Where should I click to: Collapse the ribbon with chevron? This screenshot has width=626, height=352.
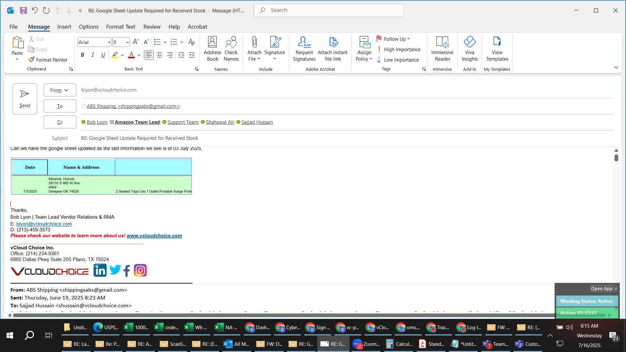click(x=616, y=67)
